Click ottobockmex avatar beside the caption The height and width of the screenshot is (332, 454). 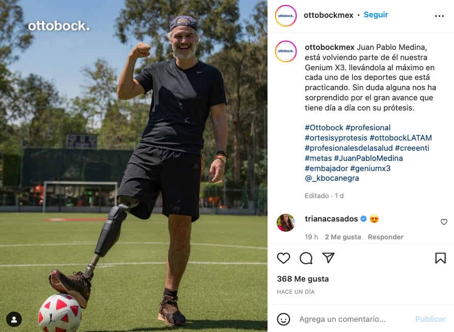click(x=286, y=51)
